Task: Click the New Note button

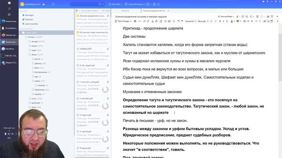Action: [x=115, y=4]
